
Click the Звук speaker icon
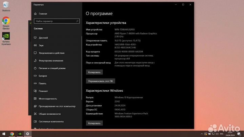pyautogui.click(x=35, y=45)
